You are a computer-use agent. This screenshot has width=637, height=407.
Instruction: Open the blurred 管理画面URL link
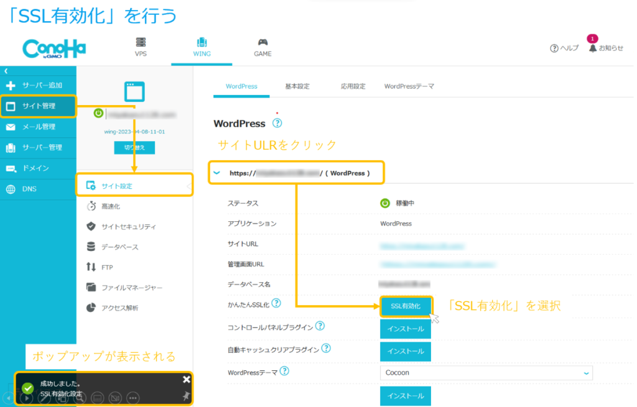click(x=437, y=265)
